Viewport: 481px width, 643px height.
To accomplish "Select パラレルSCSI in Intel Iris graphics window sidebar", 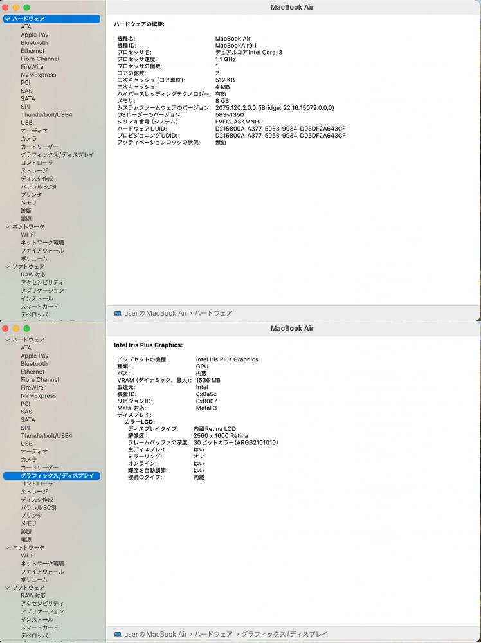I will click(x=39, y=508).
